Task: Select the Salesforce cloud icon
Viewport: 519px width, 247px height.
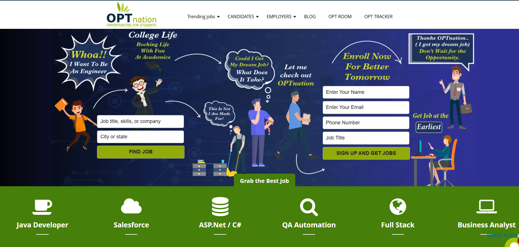Action: pos(131,206)
